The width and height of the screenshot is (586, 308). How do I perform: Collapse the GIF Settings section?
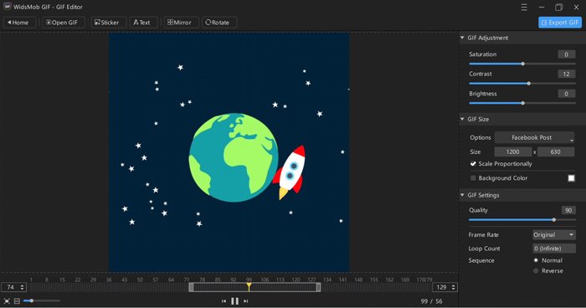462,195
